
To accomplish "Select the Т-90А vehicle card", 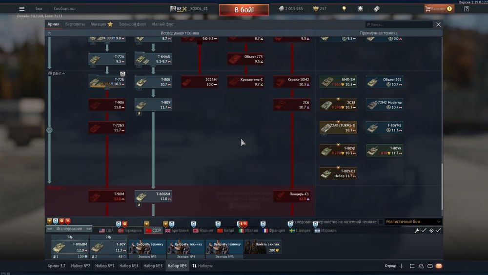I will [x=107, y=105].
